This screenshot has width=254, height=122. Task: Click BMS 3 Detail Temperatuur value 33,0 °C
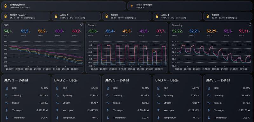coord(145,118)
